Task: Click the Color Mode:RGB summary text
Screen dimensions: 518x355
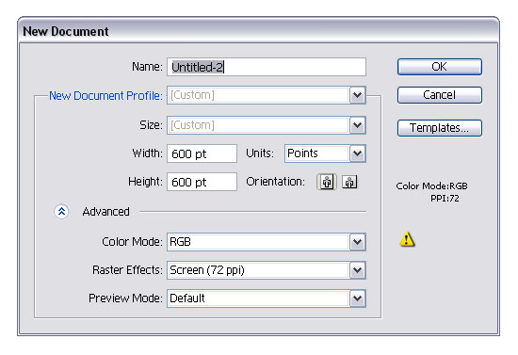Action: pos(431,186)
